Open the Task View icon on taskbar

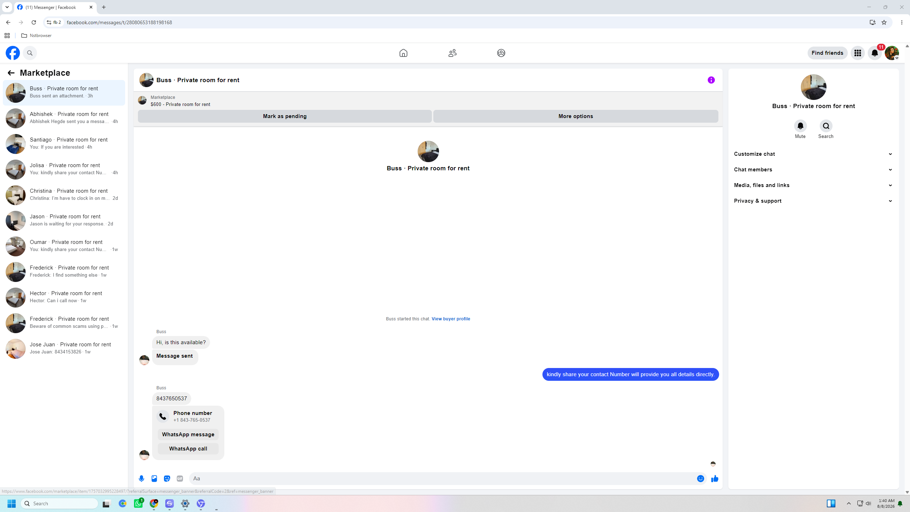coord(107,503)
